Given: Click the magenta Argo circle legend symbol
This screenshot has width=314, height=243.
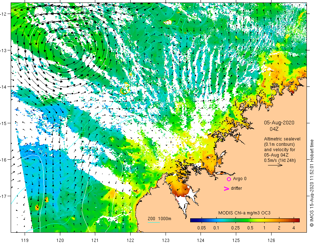Looking at the screenshot, I should click(229, 179).
